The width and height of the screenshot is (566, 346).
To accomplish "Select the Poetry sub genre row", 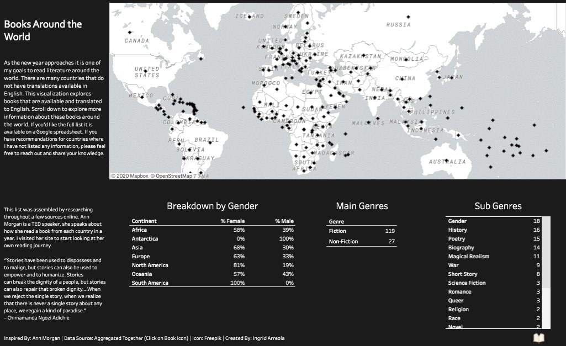I will (491, 238).
